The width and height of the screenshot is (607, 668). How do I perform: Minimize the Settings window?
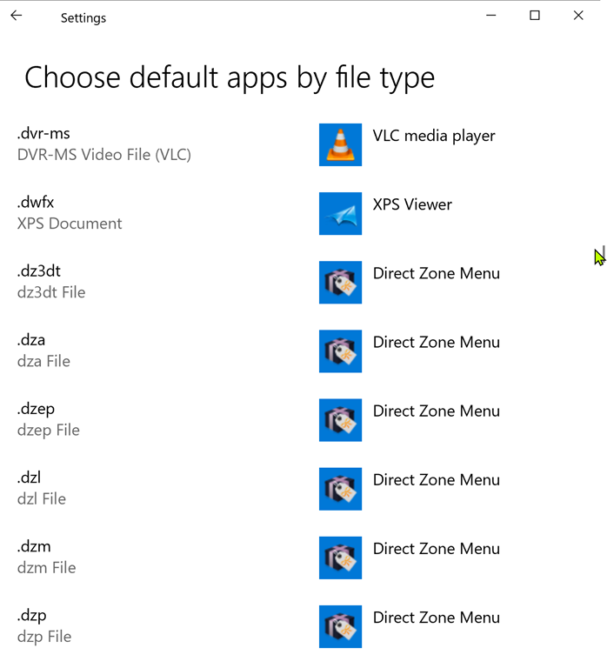coord(491,16)
